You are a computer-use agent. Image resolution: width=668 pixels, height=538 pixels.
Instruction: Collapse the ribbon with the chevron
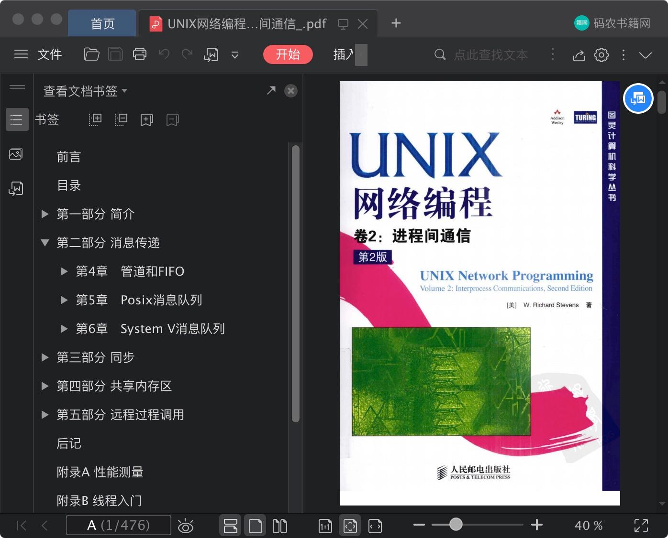click(x=646, y=55)
